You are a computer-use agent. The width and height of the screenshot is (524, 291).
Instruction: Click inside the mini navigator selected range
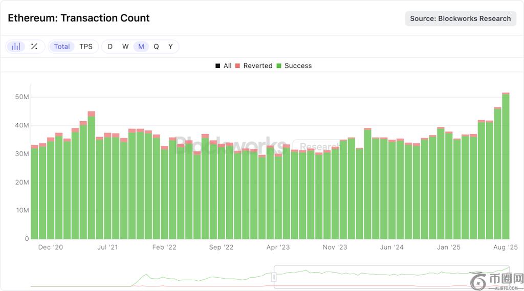point(389,277)
